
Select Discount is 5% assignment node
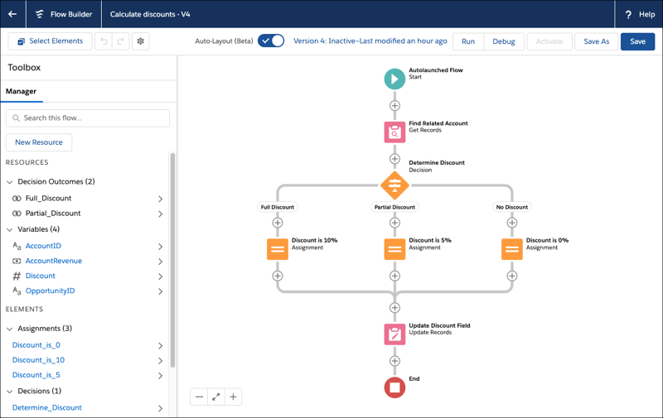click(394, 249)
